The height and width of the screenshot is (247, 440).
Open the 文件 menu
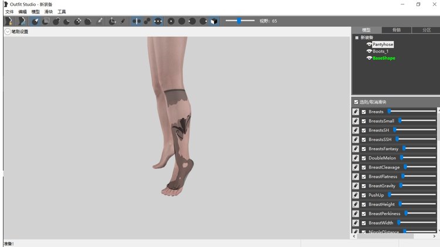(x=9, y=12)
